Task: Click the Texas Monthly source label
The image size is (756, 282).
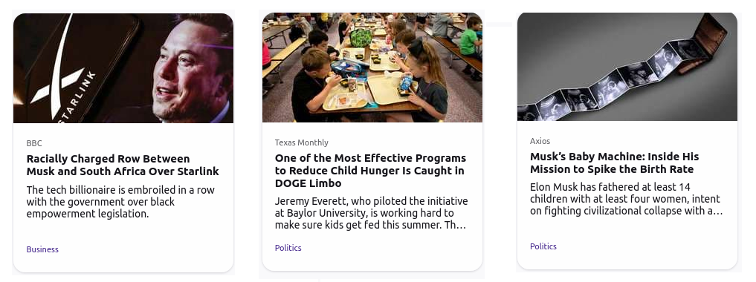Action: click(x=302, y=142)
